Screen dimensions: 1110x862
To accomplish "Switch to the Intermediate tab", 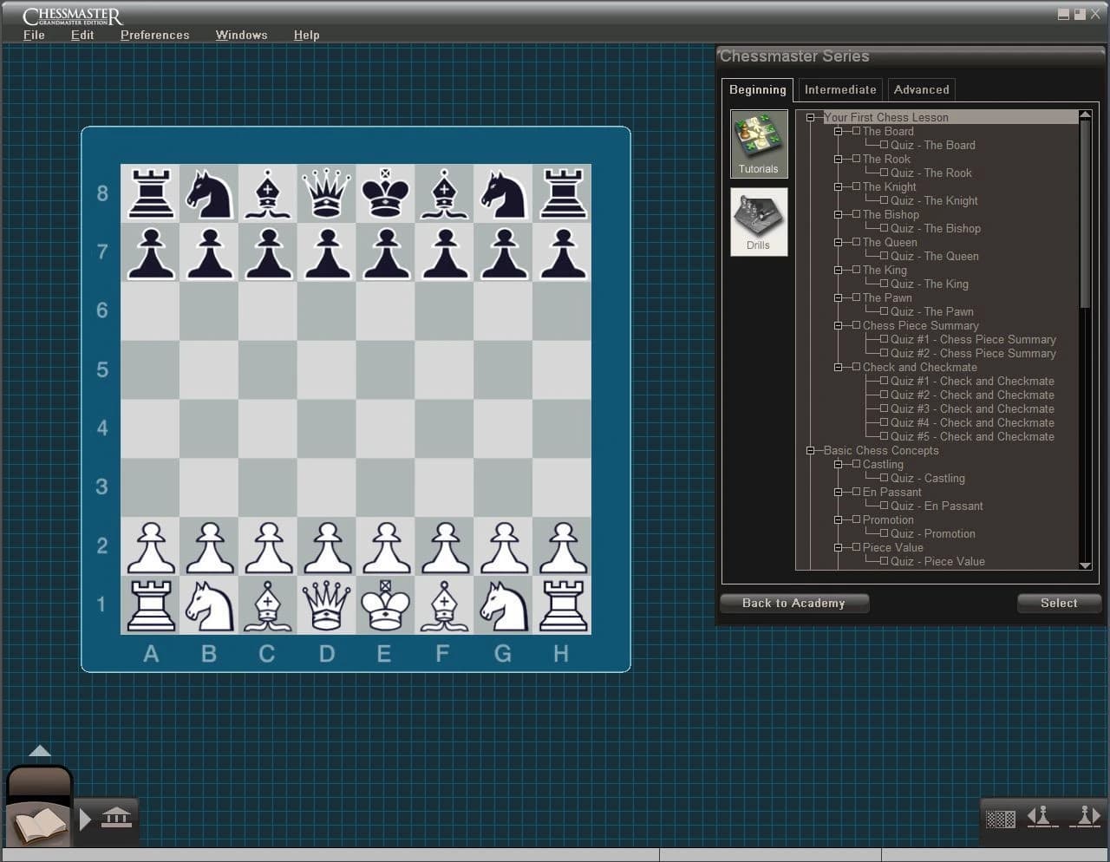I will pyautogui.click(x=839, y=89).
